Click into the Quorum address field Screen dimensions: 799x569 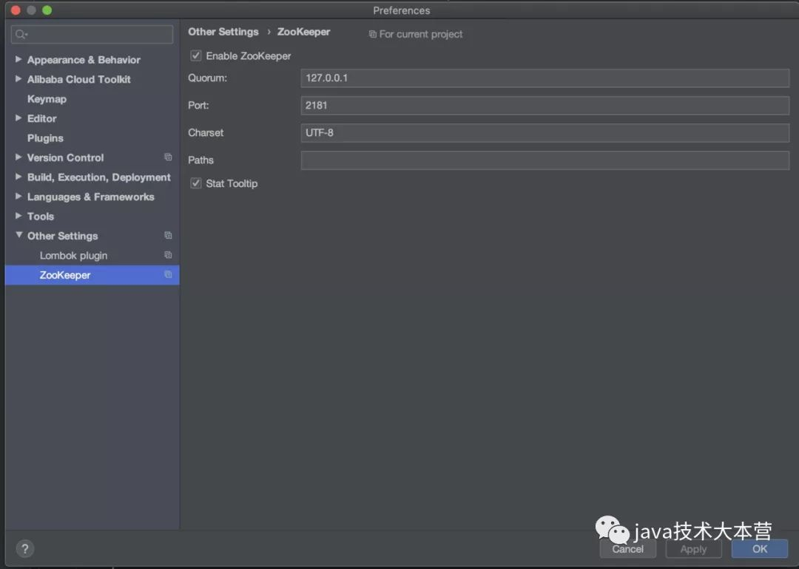545,78
